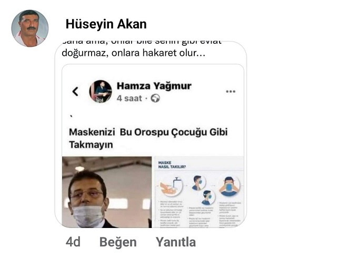Reply to comment with Yanıtla
Image resolution: width=337 pixels, height=258 pixels.
click(x=175, y=242)
